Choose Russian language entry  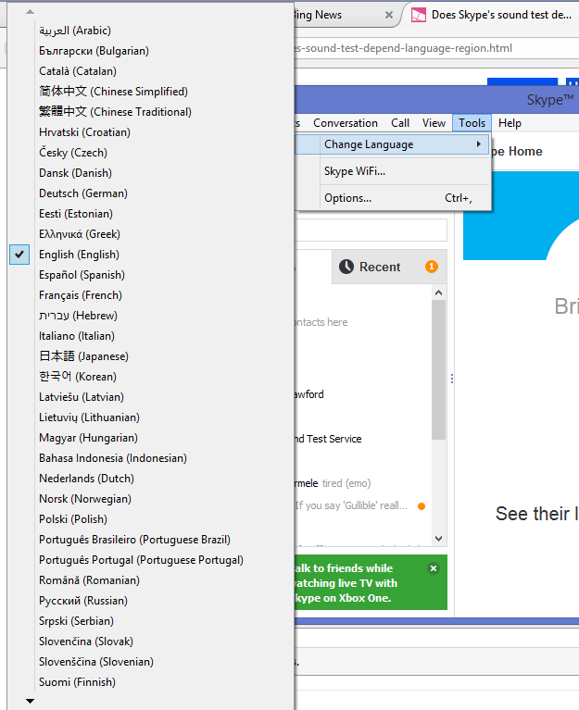click(x=82, y=601)
